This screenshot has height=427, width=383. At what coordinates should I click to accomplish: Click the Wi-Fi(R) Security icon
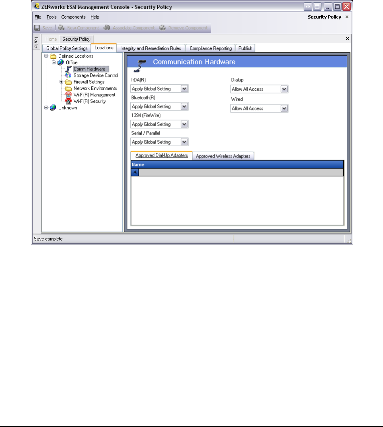pyautogui.click(x=68, y=101)
